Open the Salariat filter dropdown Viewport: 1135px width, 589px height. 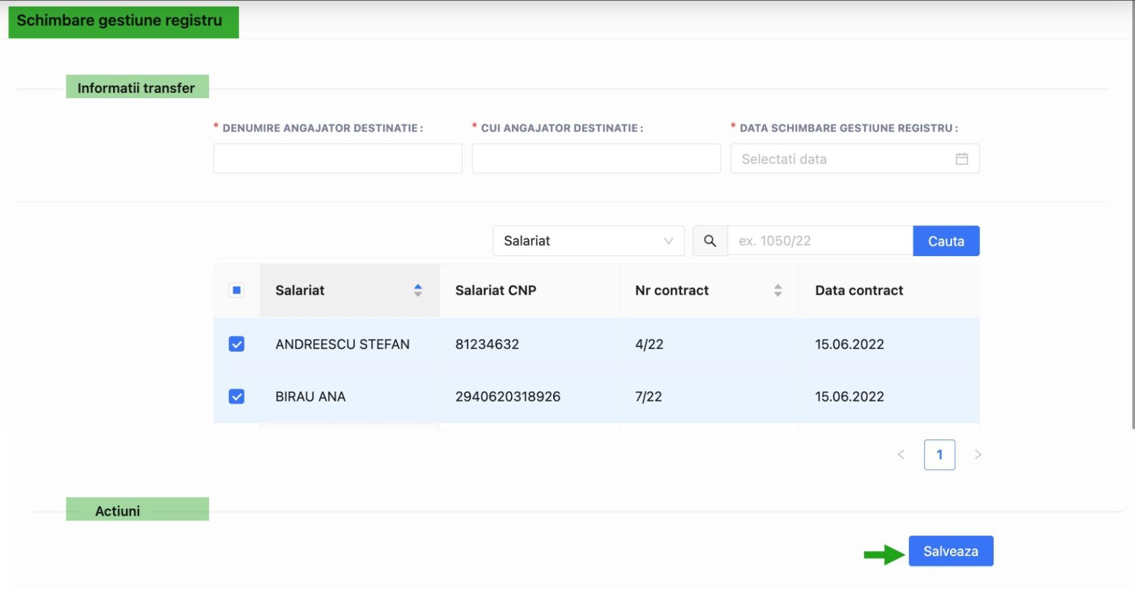pyautogui.click(x=588, y=241)
